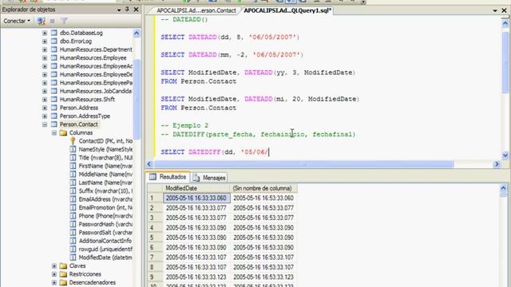Click scroll left arrow of editor horizontal scrollbar

149,164
